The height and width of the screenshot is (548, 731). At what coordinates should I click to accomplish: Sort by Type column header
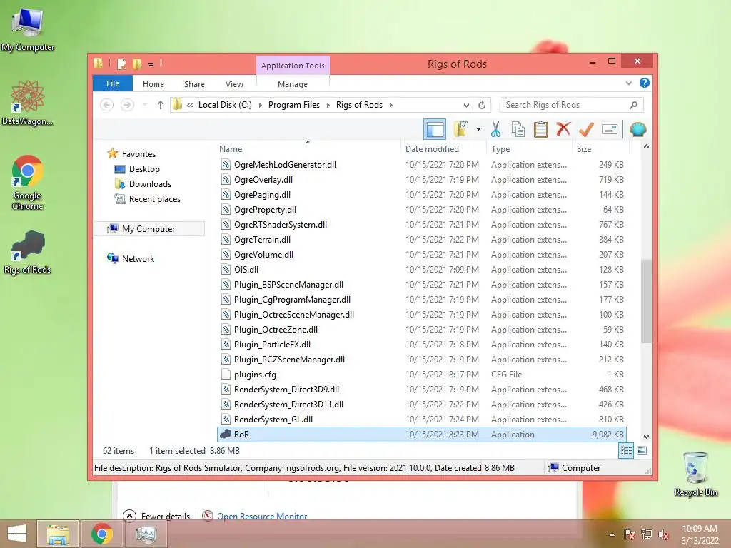click(529, 148)
